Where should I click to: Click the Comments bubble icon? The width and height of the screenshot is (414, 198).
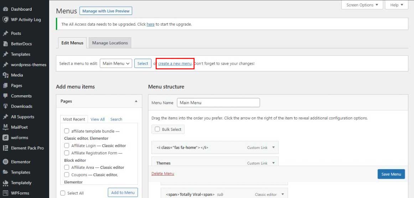(5, 96)
